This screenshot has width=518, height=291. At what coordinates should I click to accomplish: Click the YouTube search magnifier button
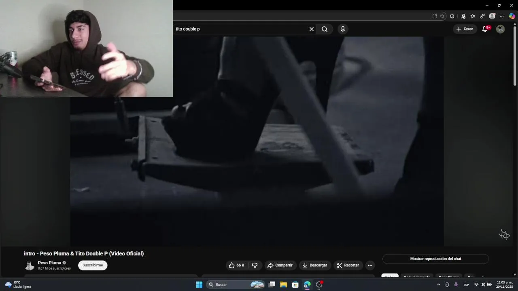325,29
